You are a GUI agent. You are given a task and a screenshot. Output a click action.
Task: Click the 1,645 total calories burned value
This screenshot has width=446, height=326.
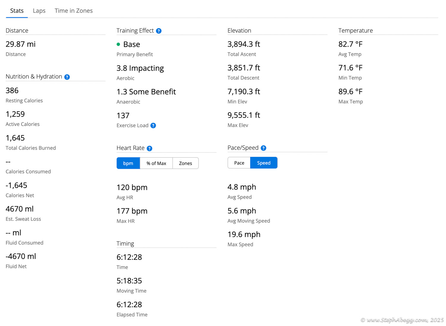[15, 138]
